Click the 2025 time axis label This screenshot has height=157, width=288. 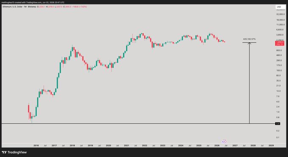[199, 146]
